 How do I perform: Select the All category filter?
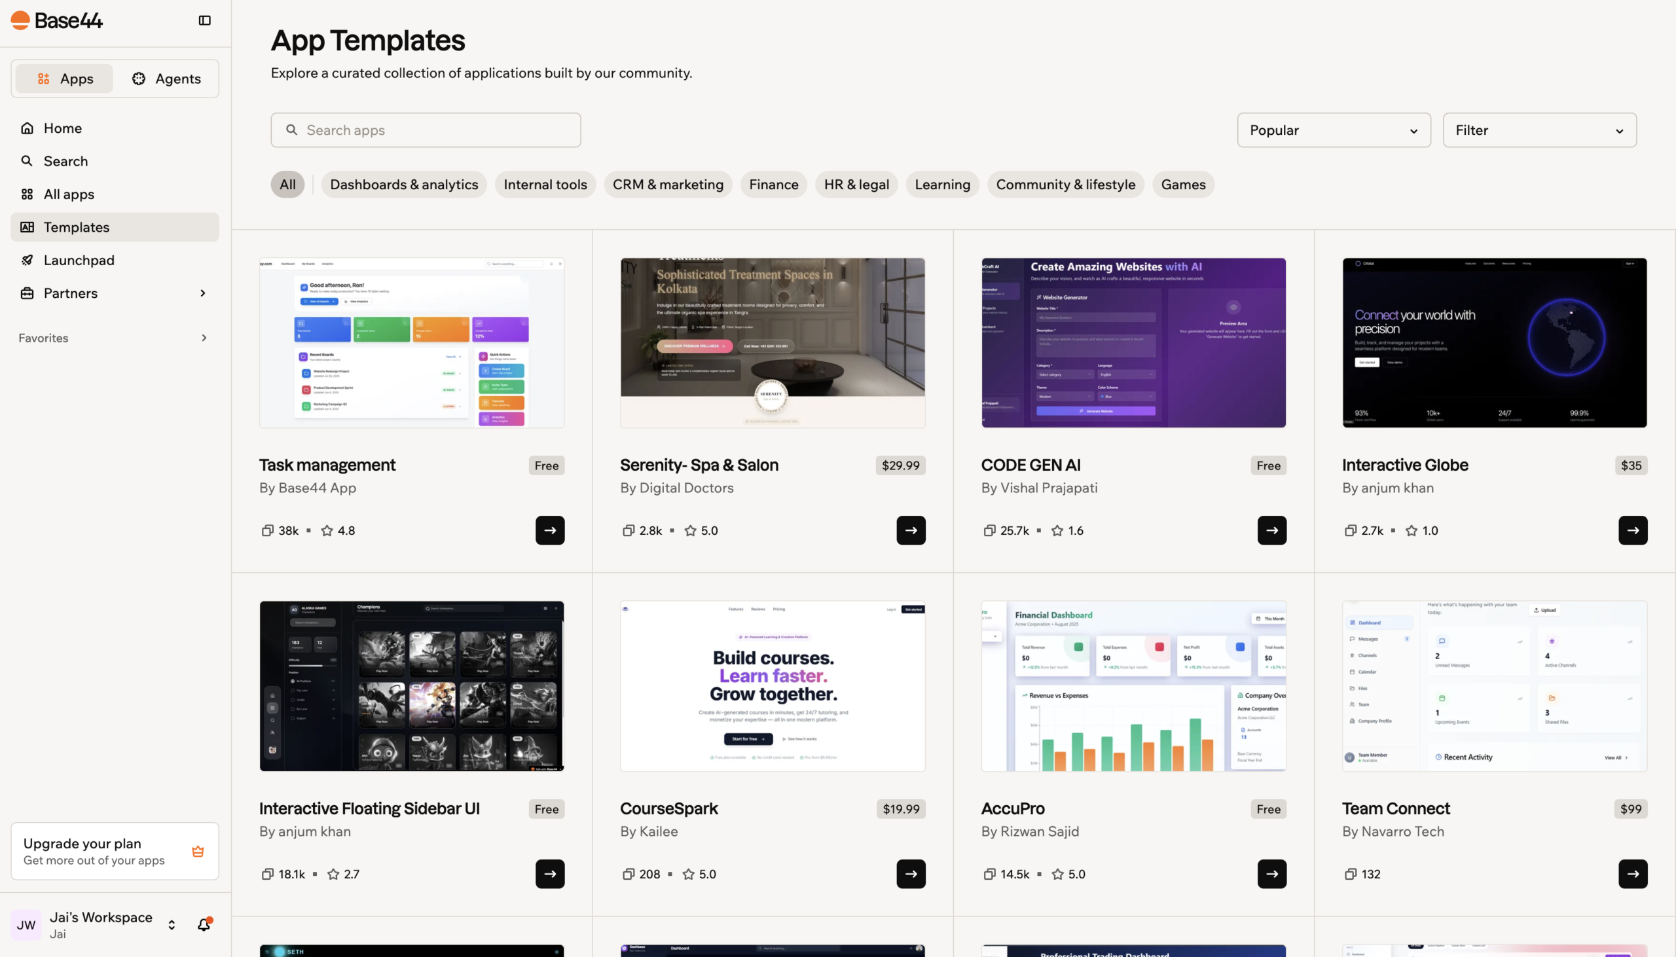pos(287,184)
